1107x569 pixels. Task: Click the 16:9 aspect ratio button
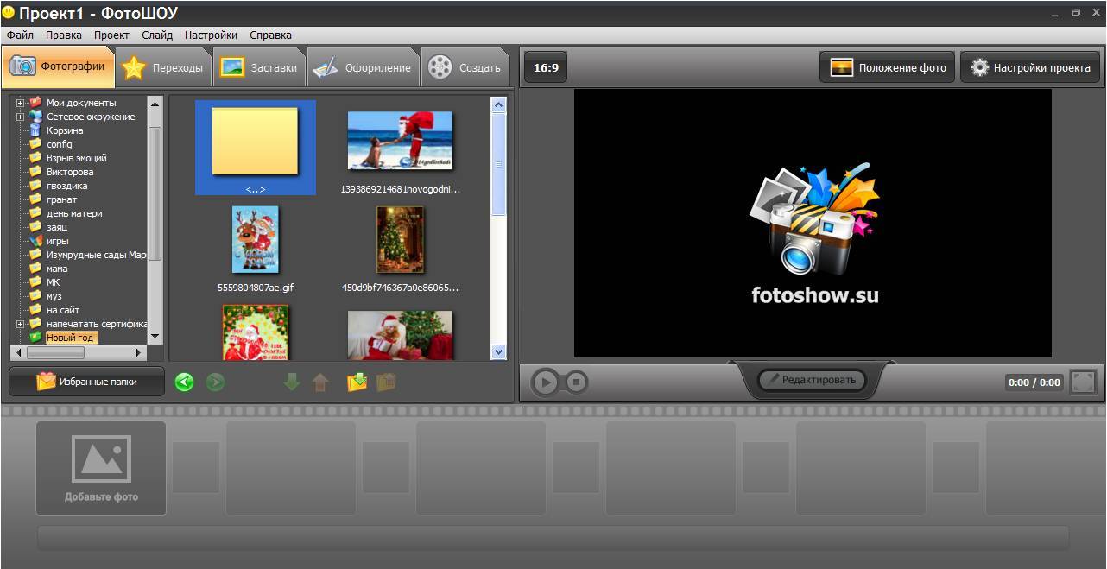point(546,67)
